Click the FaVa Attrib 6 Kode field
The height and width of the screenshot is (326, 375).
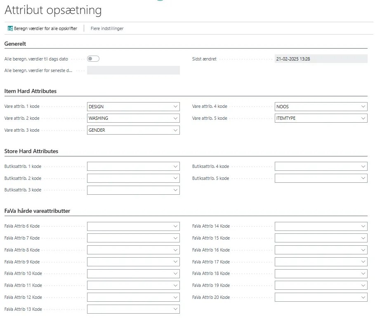point(129,226)
